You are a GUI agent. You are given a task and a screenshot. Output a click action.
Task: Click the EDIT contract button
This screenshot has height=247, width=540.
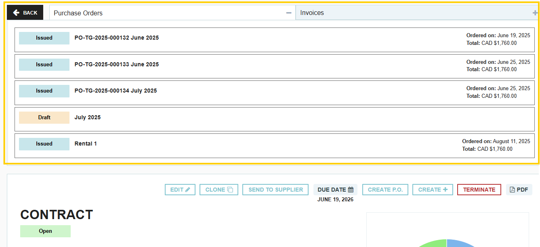(x=180, y=190)
